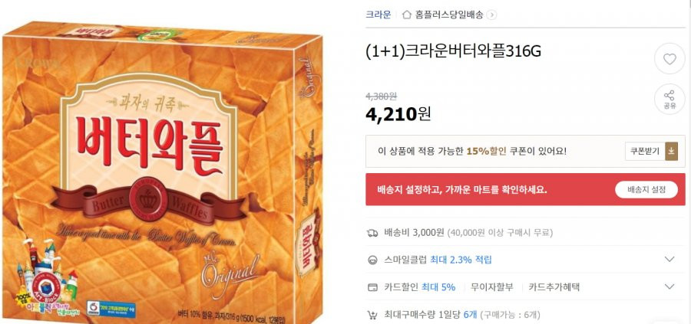
Task: Expand the 카드할인 details chevron
Action: tap(670, 287)
